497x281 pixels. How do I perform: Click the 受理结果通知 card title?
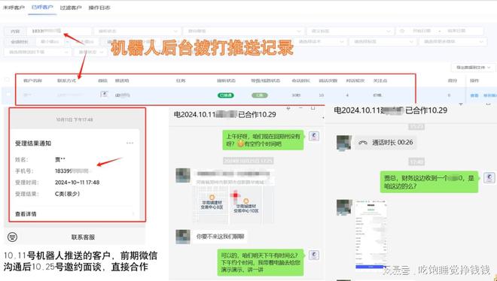tap(33, 144)
